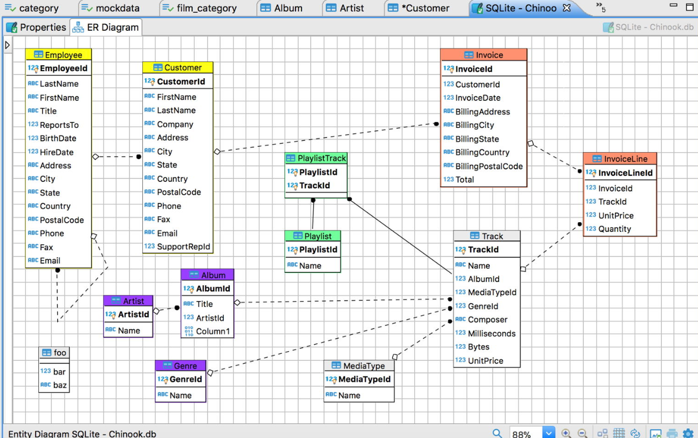698x438 pixels.
Task: Select the InvoiceLine table header
Action: [620, 159]
